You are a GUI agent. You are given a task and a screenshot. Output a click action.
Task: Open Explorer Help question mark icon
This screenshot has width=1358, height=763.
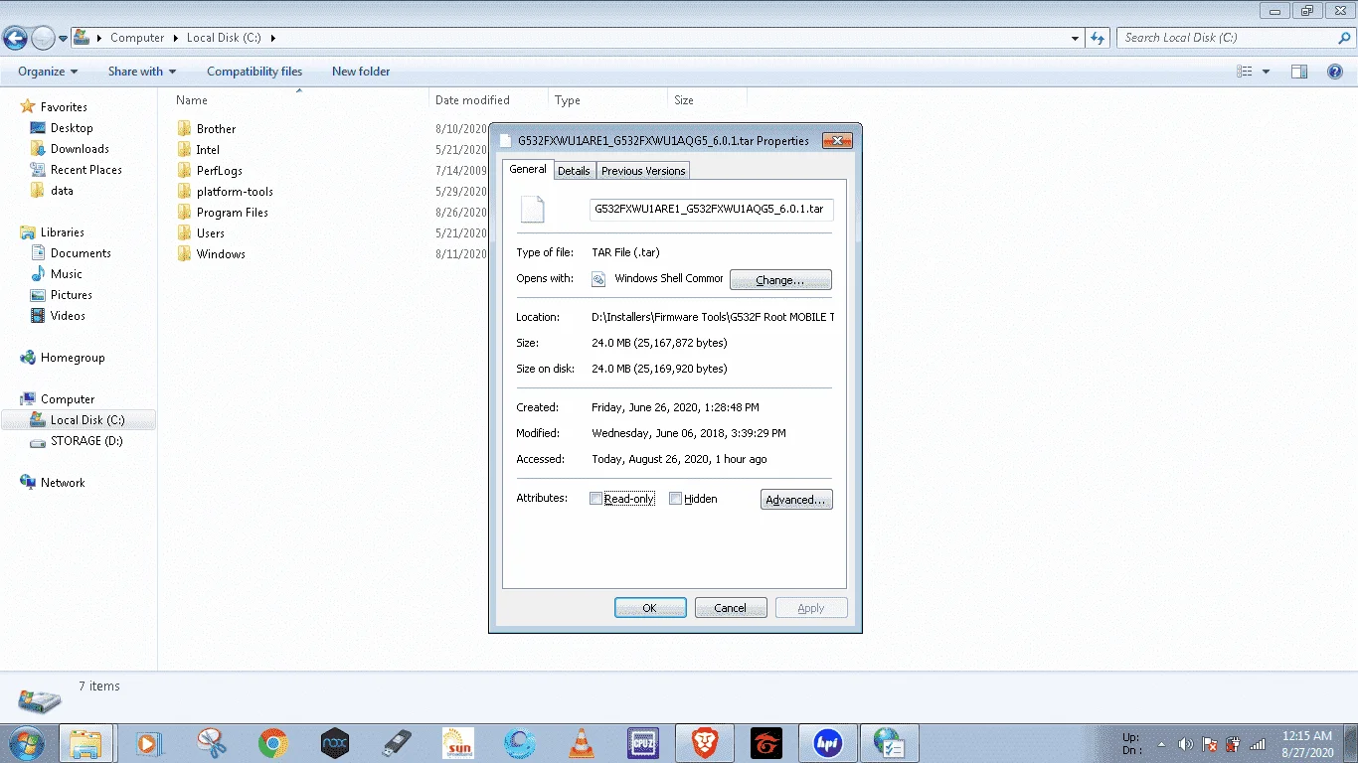pyautogui.click(x=1335, y=72)
